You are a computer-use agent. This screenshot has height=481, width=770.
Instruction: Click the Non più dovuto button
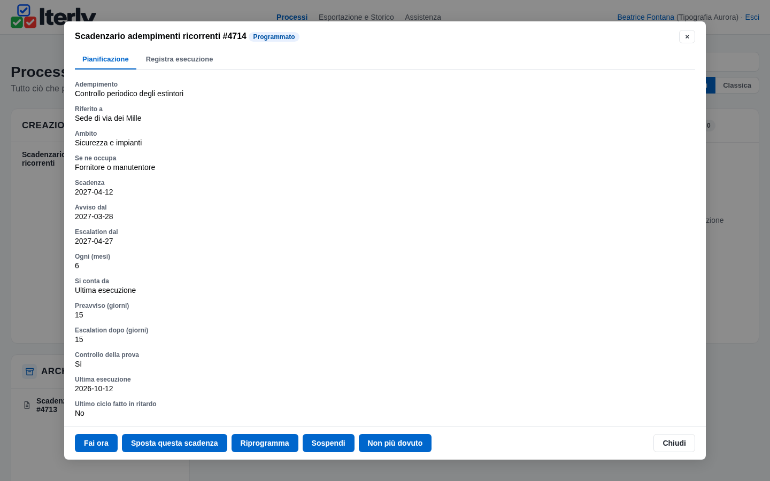click(395, 443)
